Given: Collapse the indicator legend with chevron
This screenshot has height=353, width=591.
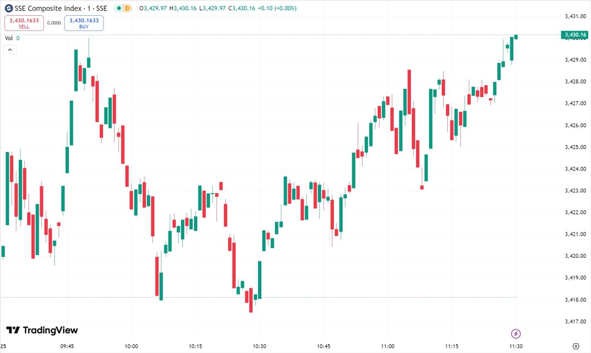Looking at the screenshot, I should [x=10, y=49].
